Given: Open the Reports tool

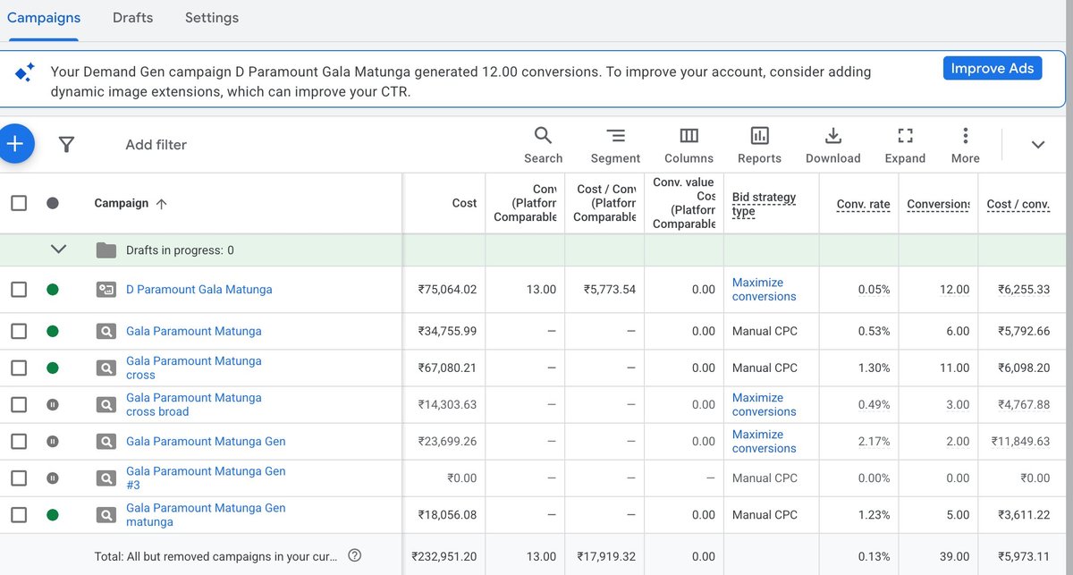Looking at the screenshot, I should [x=759, y=145].
